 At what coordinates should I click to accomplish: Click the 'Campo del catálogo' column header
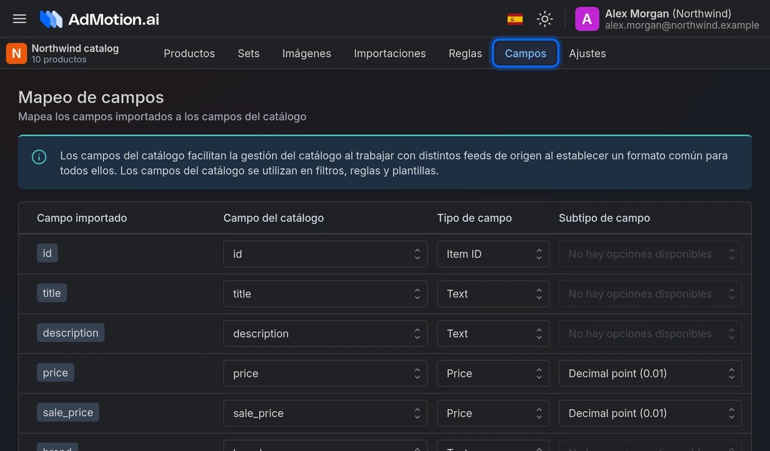[273, 218]
